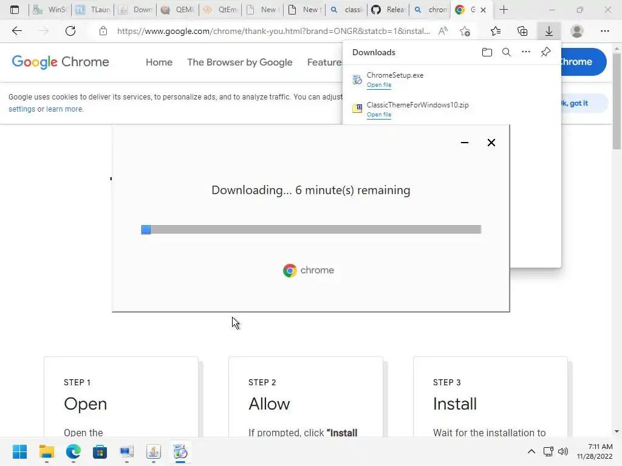Switch to the QtEmu tab
Screen dimensions: 622x466
[220, 10]
